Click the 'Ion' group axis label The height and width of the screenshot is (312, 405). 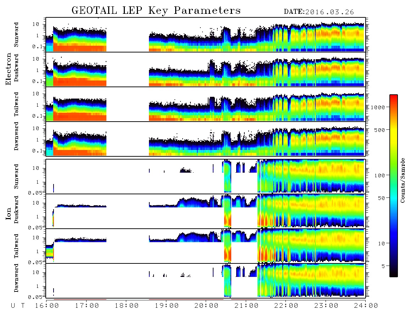[8, 213]
